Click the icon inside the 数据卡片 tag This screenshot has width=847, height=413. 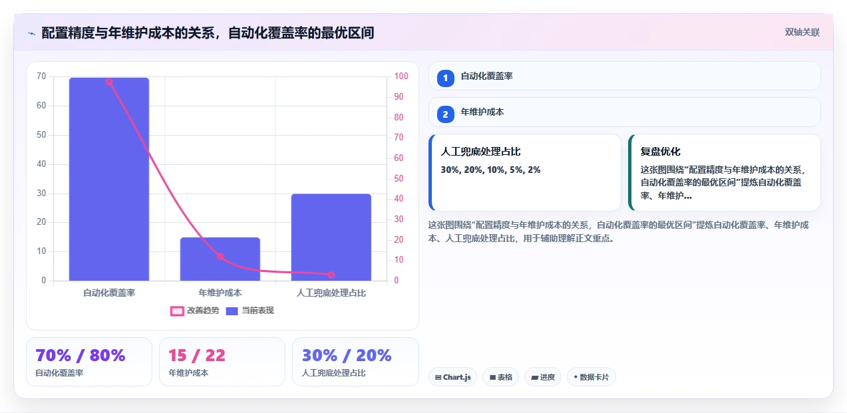click(576, 377)
